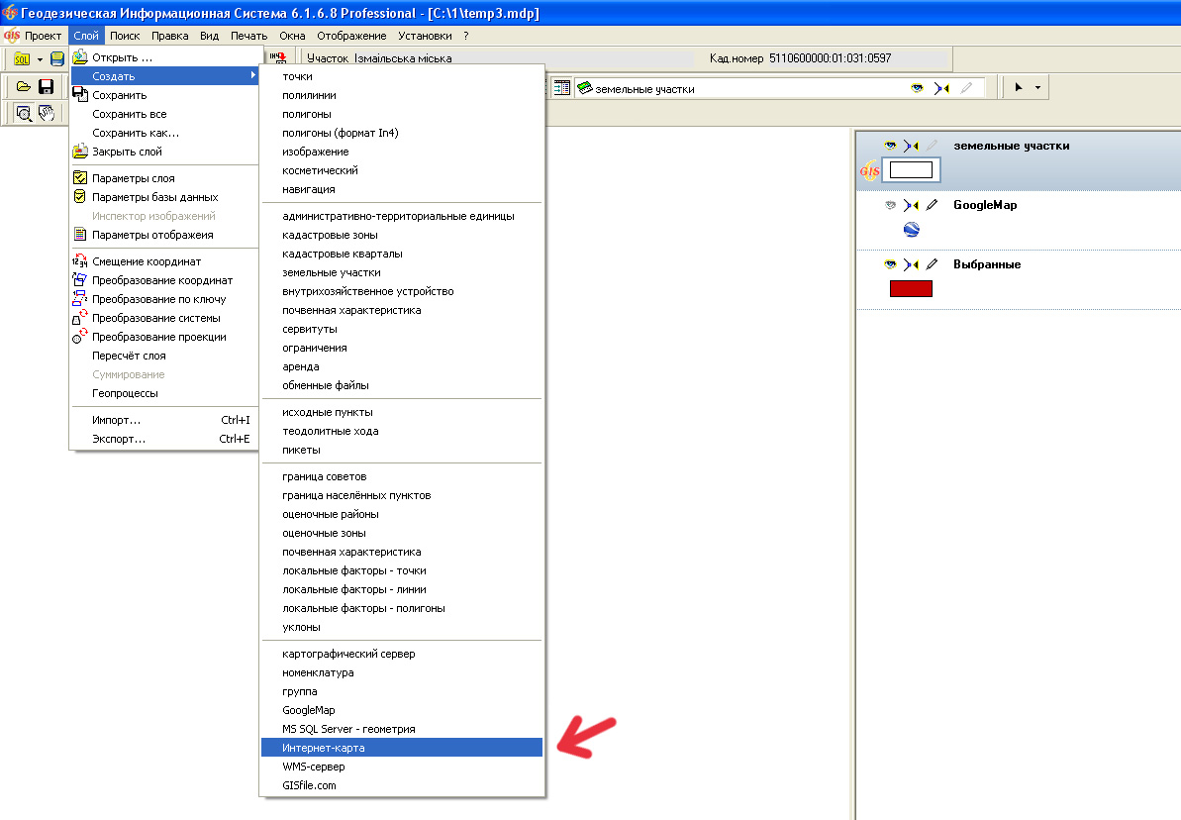Choose Смещение координат in the menu
Viewport: 1181px width, 820px height.
(x=164, y=261)
